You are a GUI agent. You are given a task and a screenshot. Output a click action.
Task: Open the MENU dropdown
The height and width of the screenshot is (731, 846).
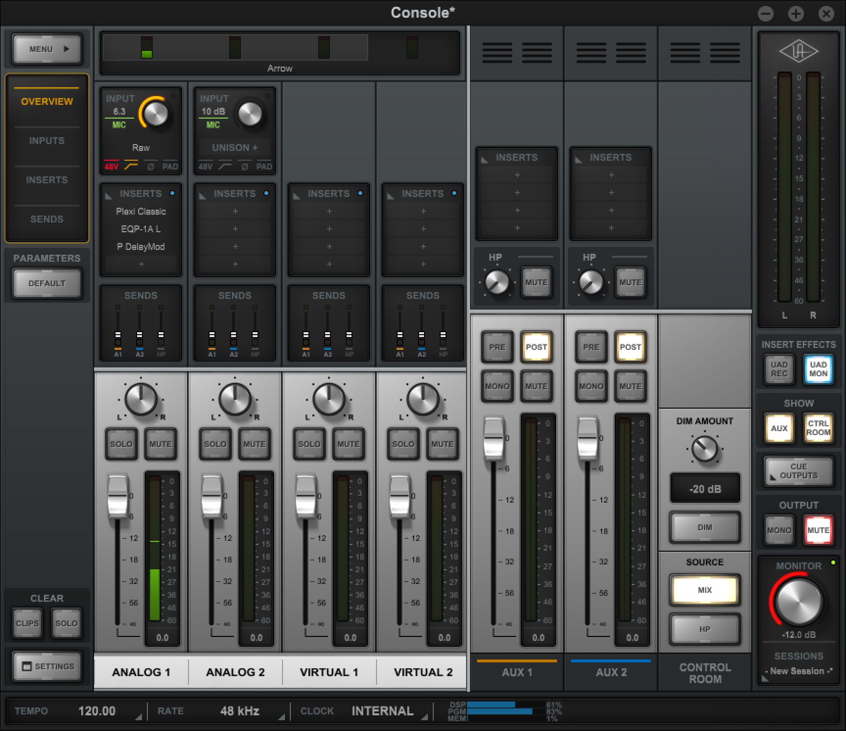pyautogui.click(x=47, y=49)
